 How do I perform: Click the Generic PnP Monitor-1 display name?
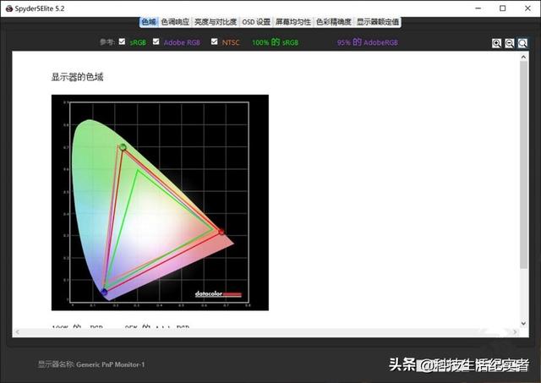point(111,364)
